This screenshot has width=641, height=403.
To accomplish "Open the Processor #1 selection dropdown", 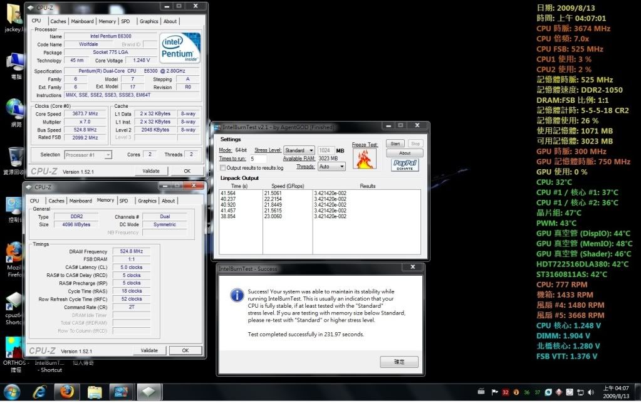I will coord(88,155).
